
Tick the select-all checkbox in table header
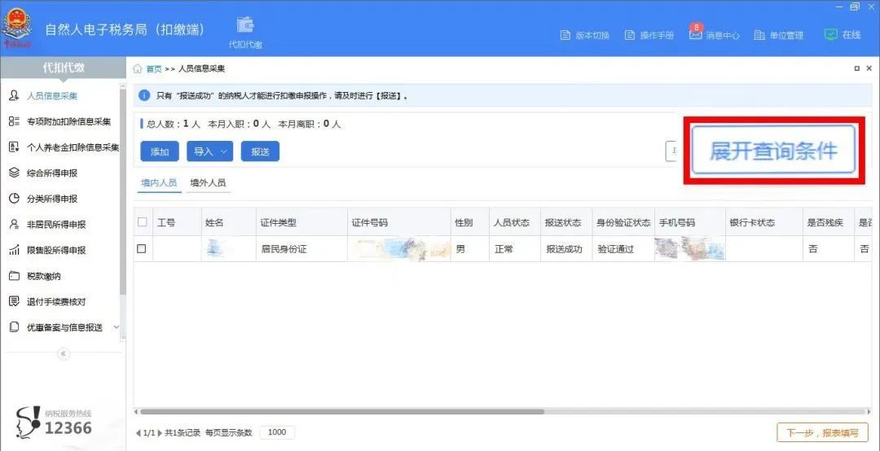click(143, 222)
